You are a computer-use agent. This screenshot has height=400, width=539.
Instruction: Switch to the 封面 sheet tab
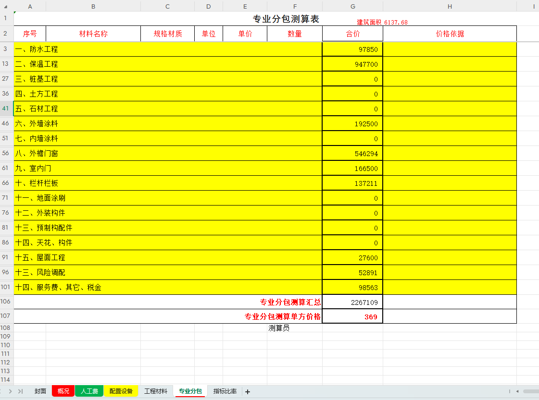[x=40, y=391]
